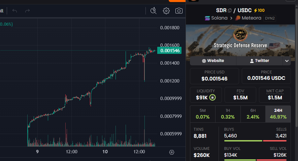298x161 pixels.
Task: Click the liquidity lock icon
Action: click(212, 98)
